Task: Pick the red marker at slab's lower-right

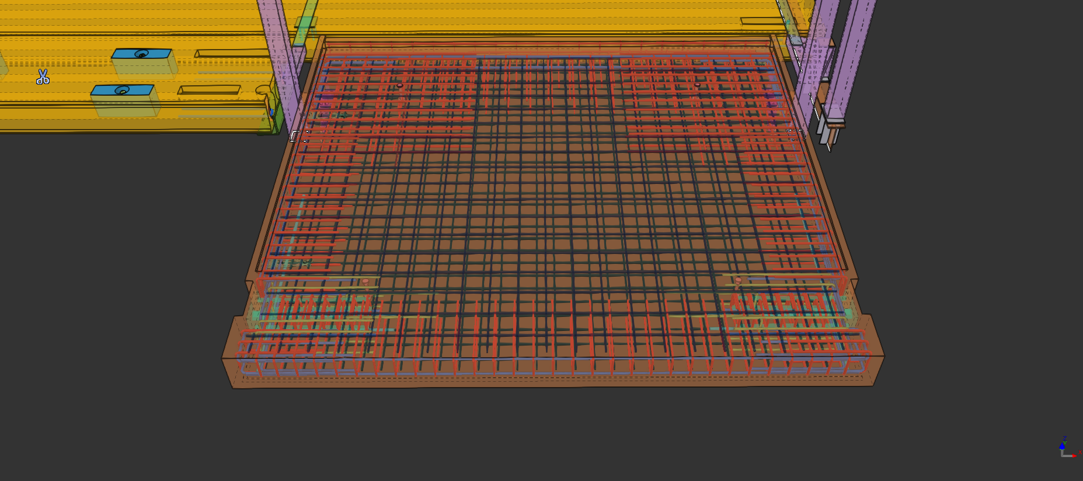Action: [738, 281]
